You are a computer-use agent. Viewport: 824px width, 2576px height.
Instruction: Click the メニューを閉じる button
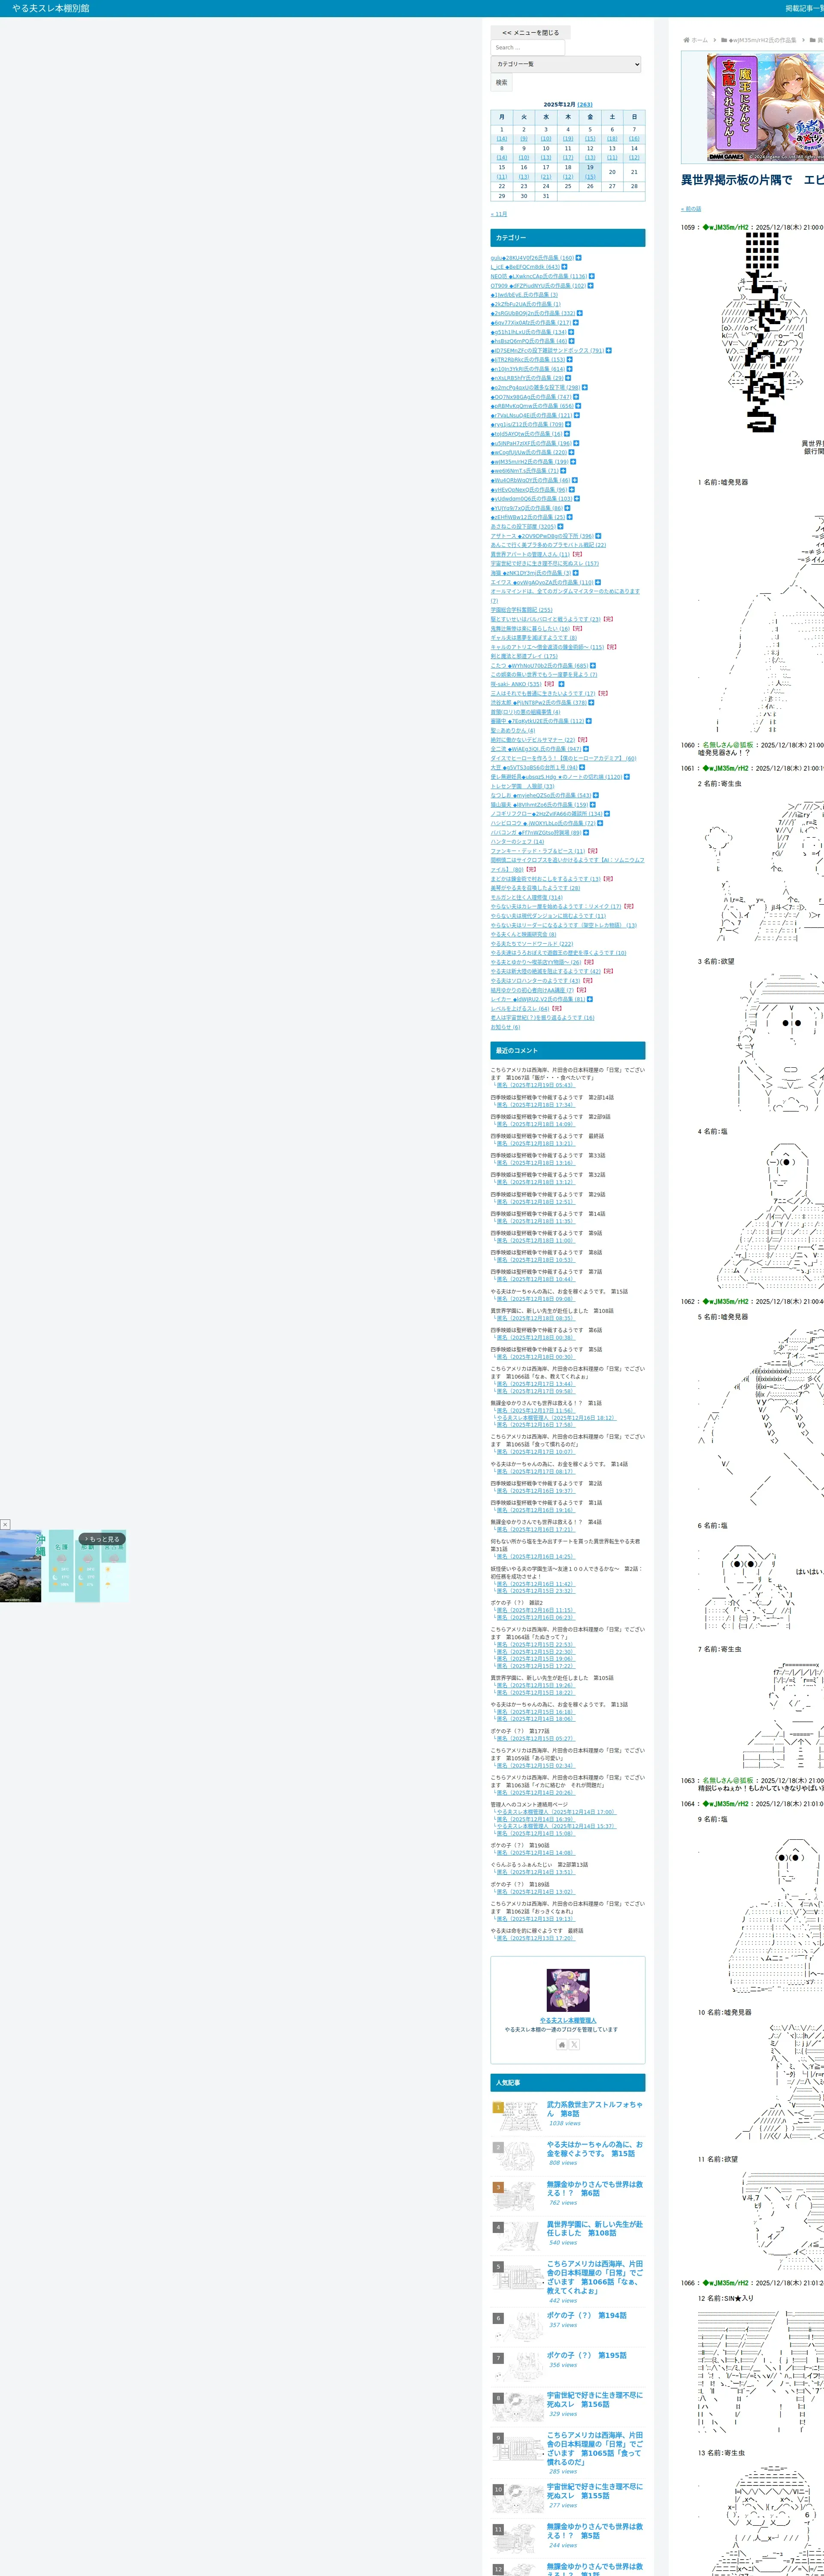point(531,33)
